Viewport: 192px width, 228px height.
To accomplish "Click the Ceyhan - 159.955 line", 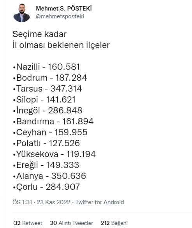I will [x=50, y=133].
